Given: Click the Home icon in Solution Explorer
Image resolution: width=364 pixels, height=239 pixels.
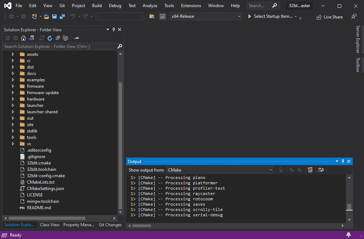Looking at the screenshot, I should point(23,38).
